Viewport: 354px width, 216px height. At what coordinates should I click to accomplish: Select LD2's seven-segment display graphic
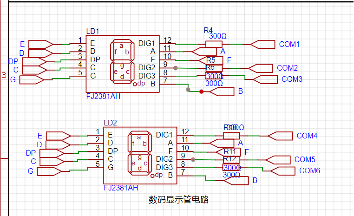140,153
